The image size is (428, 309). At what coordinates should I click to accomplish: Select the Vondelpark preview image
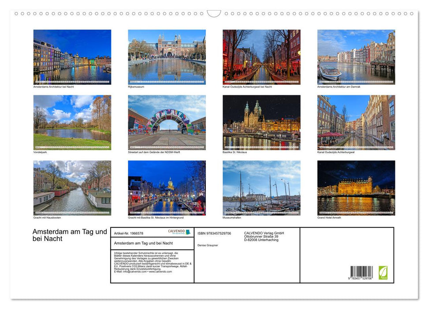tap(72, 122)
